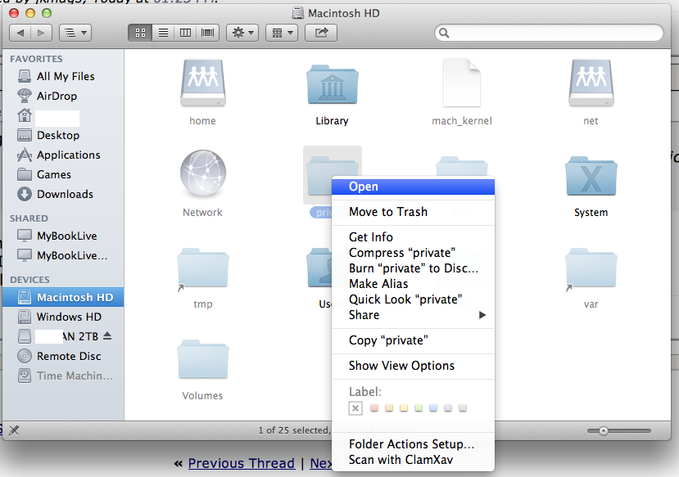Click the Previous Thread link
The image size is (679, 477).
coord(241,464)
